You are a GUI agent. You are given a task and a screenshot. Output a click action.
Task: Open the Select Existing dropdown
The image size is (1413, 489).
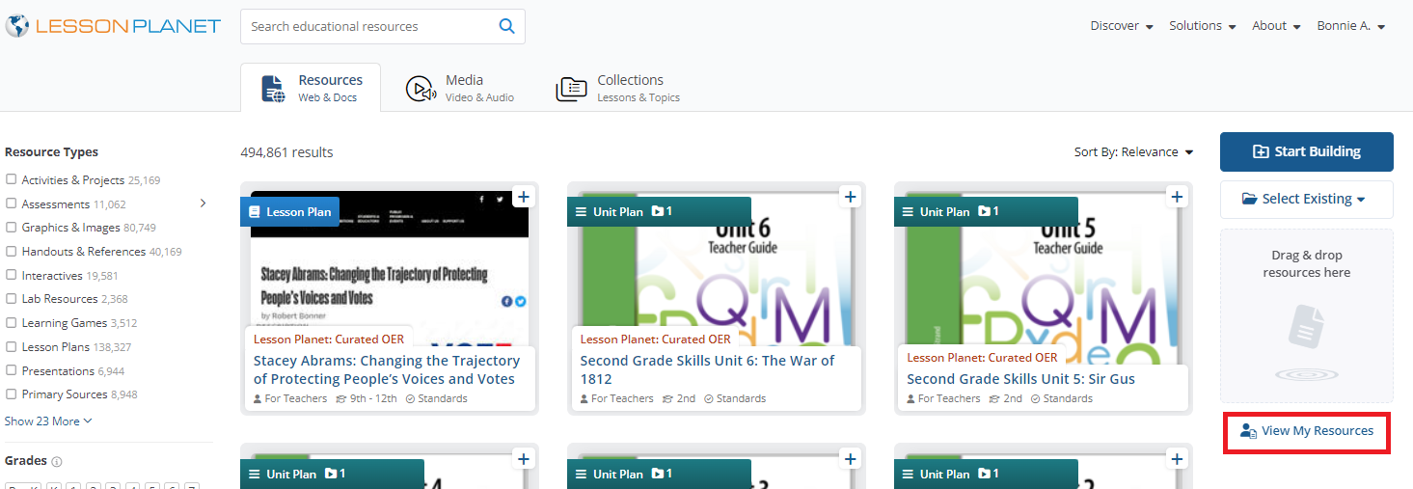(x=1306, y=199)
